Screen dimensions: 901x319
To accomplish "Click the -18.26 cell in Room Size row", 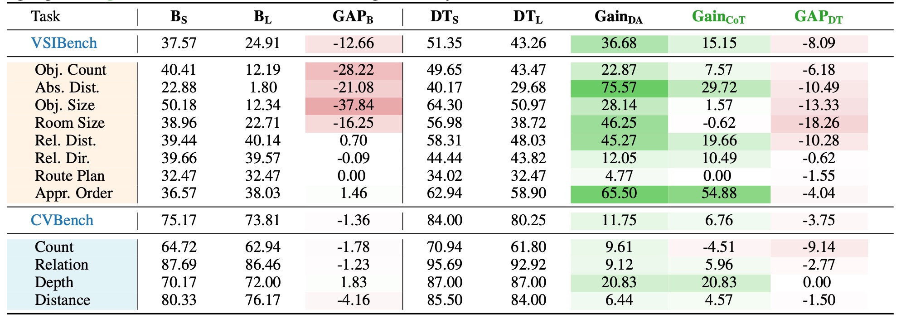I will pos(819,123).
